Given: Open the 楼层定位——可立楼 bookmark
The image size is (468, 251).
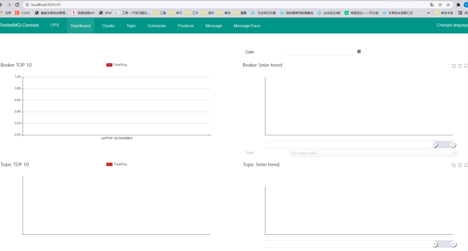Looking at the screenshot, I should coord(361,13).
